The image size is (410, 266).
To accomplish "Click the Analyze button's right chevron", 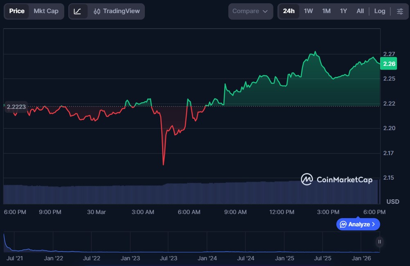I will [x=374, y=224].
